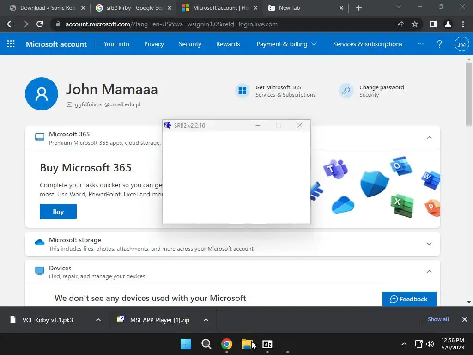Show more navigation items ellipsis

[420, 44]
